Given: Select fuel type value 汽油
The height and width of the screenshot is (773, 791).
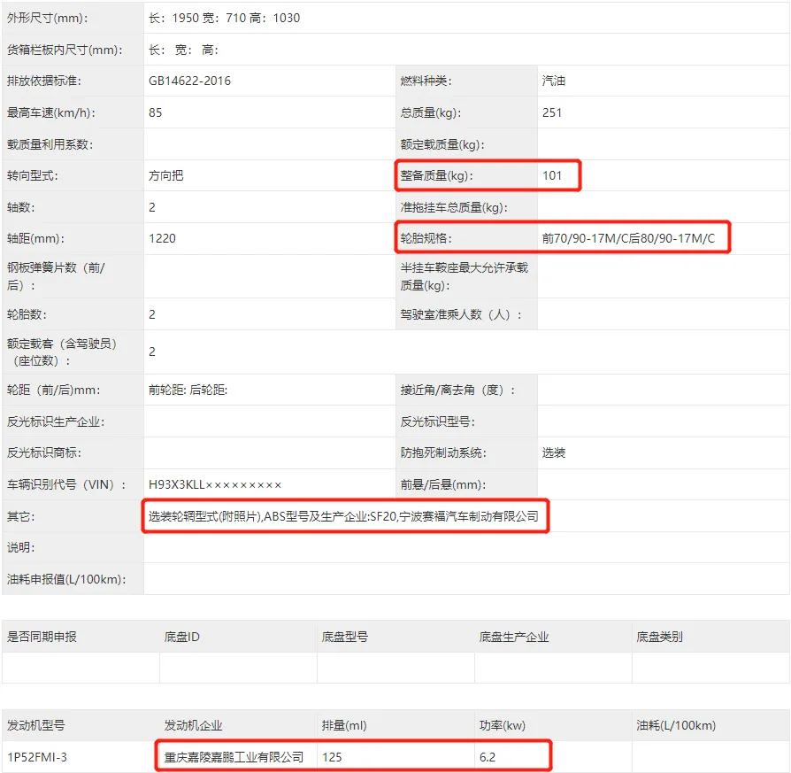Looking at the screenshot, I should pyautogui.click(x=553, y=81).
